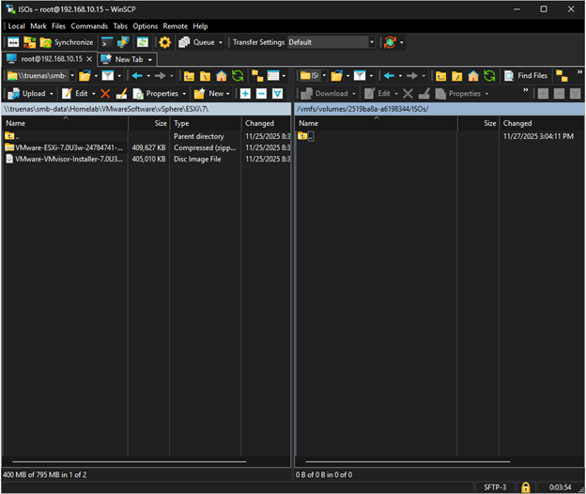Image resolution: width=586 pixels, height=494 pixels.
Task: Click the local panel back arrow
Action: click(x=136, y=76)
